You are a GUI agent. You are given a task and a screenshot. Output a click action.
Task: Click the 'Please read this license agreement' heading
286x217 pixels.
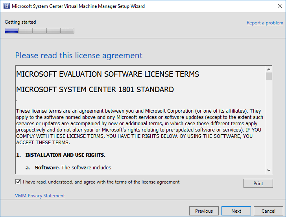pos(79,56)
